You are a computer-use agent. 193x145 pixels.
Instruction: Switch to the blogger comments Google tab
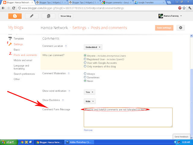coord(117,2)
